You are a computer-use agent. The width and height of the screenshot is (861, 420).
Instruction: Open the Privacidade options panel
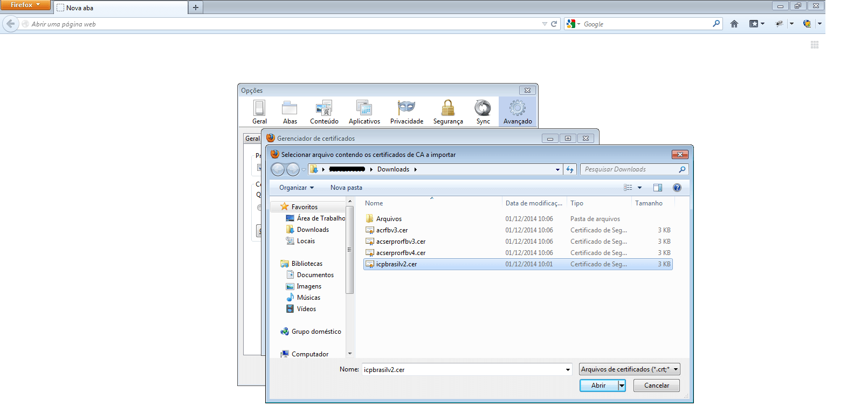(x=407, y=112)
